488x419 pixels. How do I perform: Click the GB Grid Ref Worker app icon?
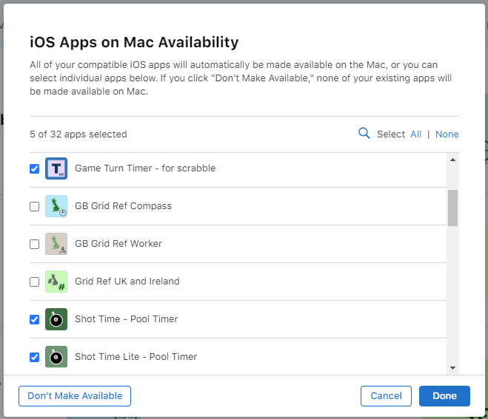tap(56, 244)
